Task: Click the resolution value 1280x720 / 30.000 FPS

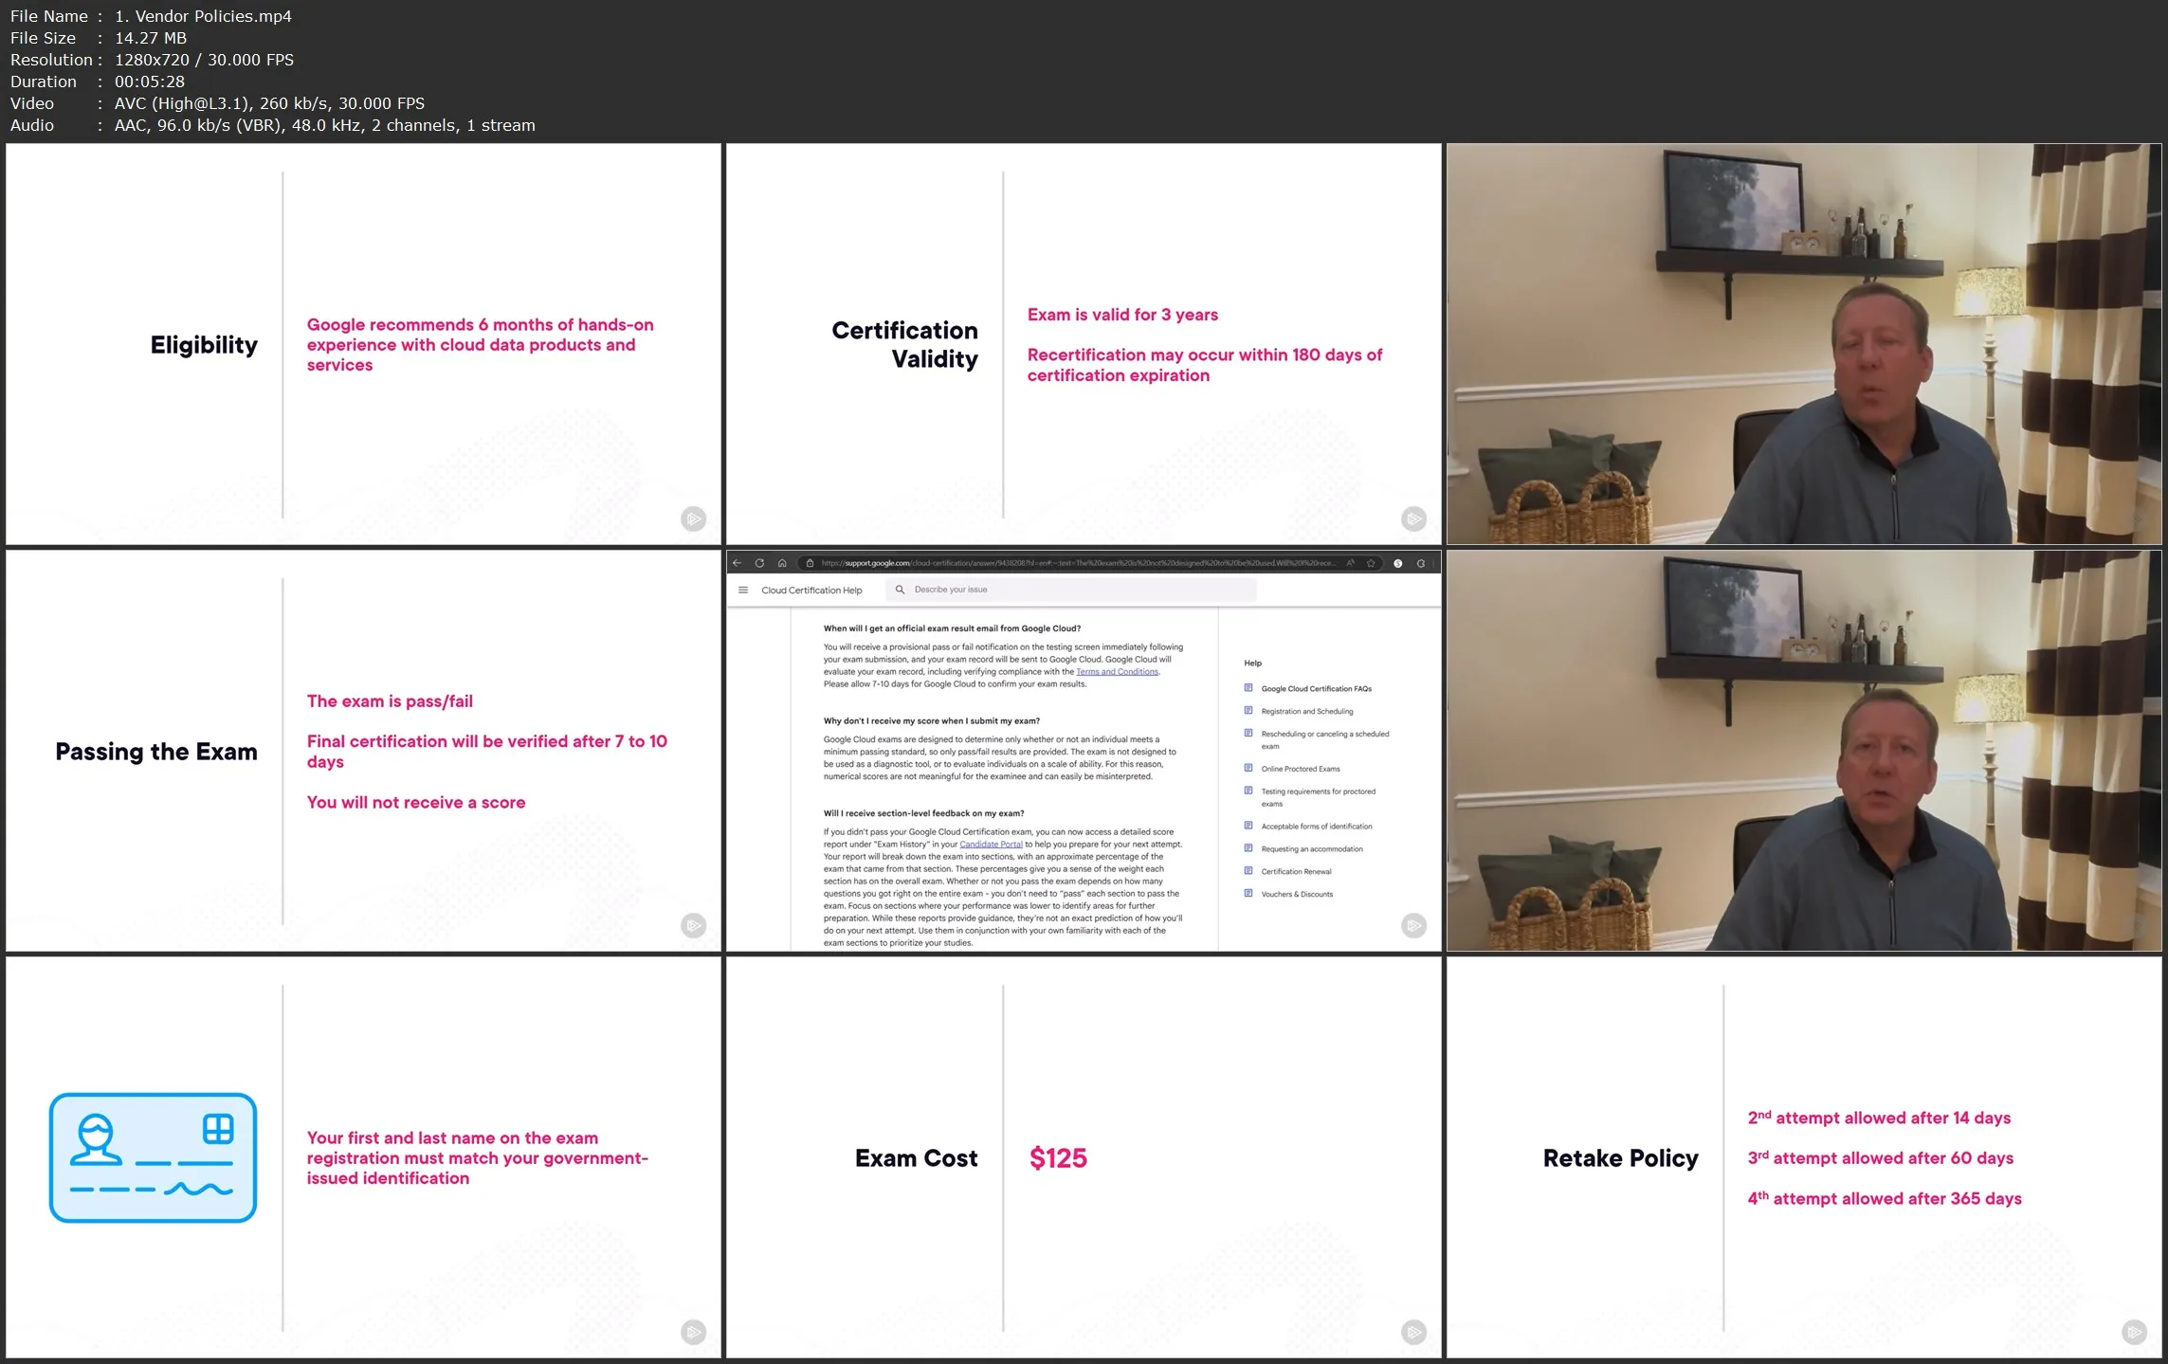Action: (x=204, y=60)
